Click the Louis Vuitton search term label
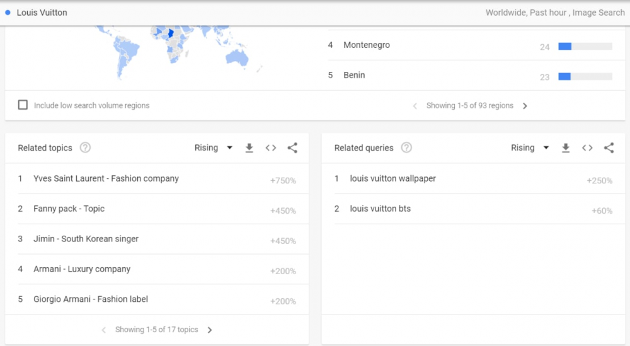Screen dimensions: 630x346 (x=42, y=13)
